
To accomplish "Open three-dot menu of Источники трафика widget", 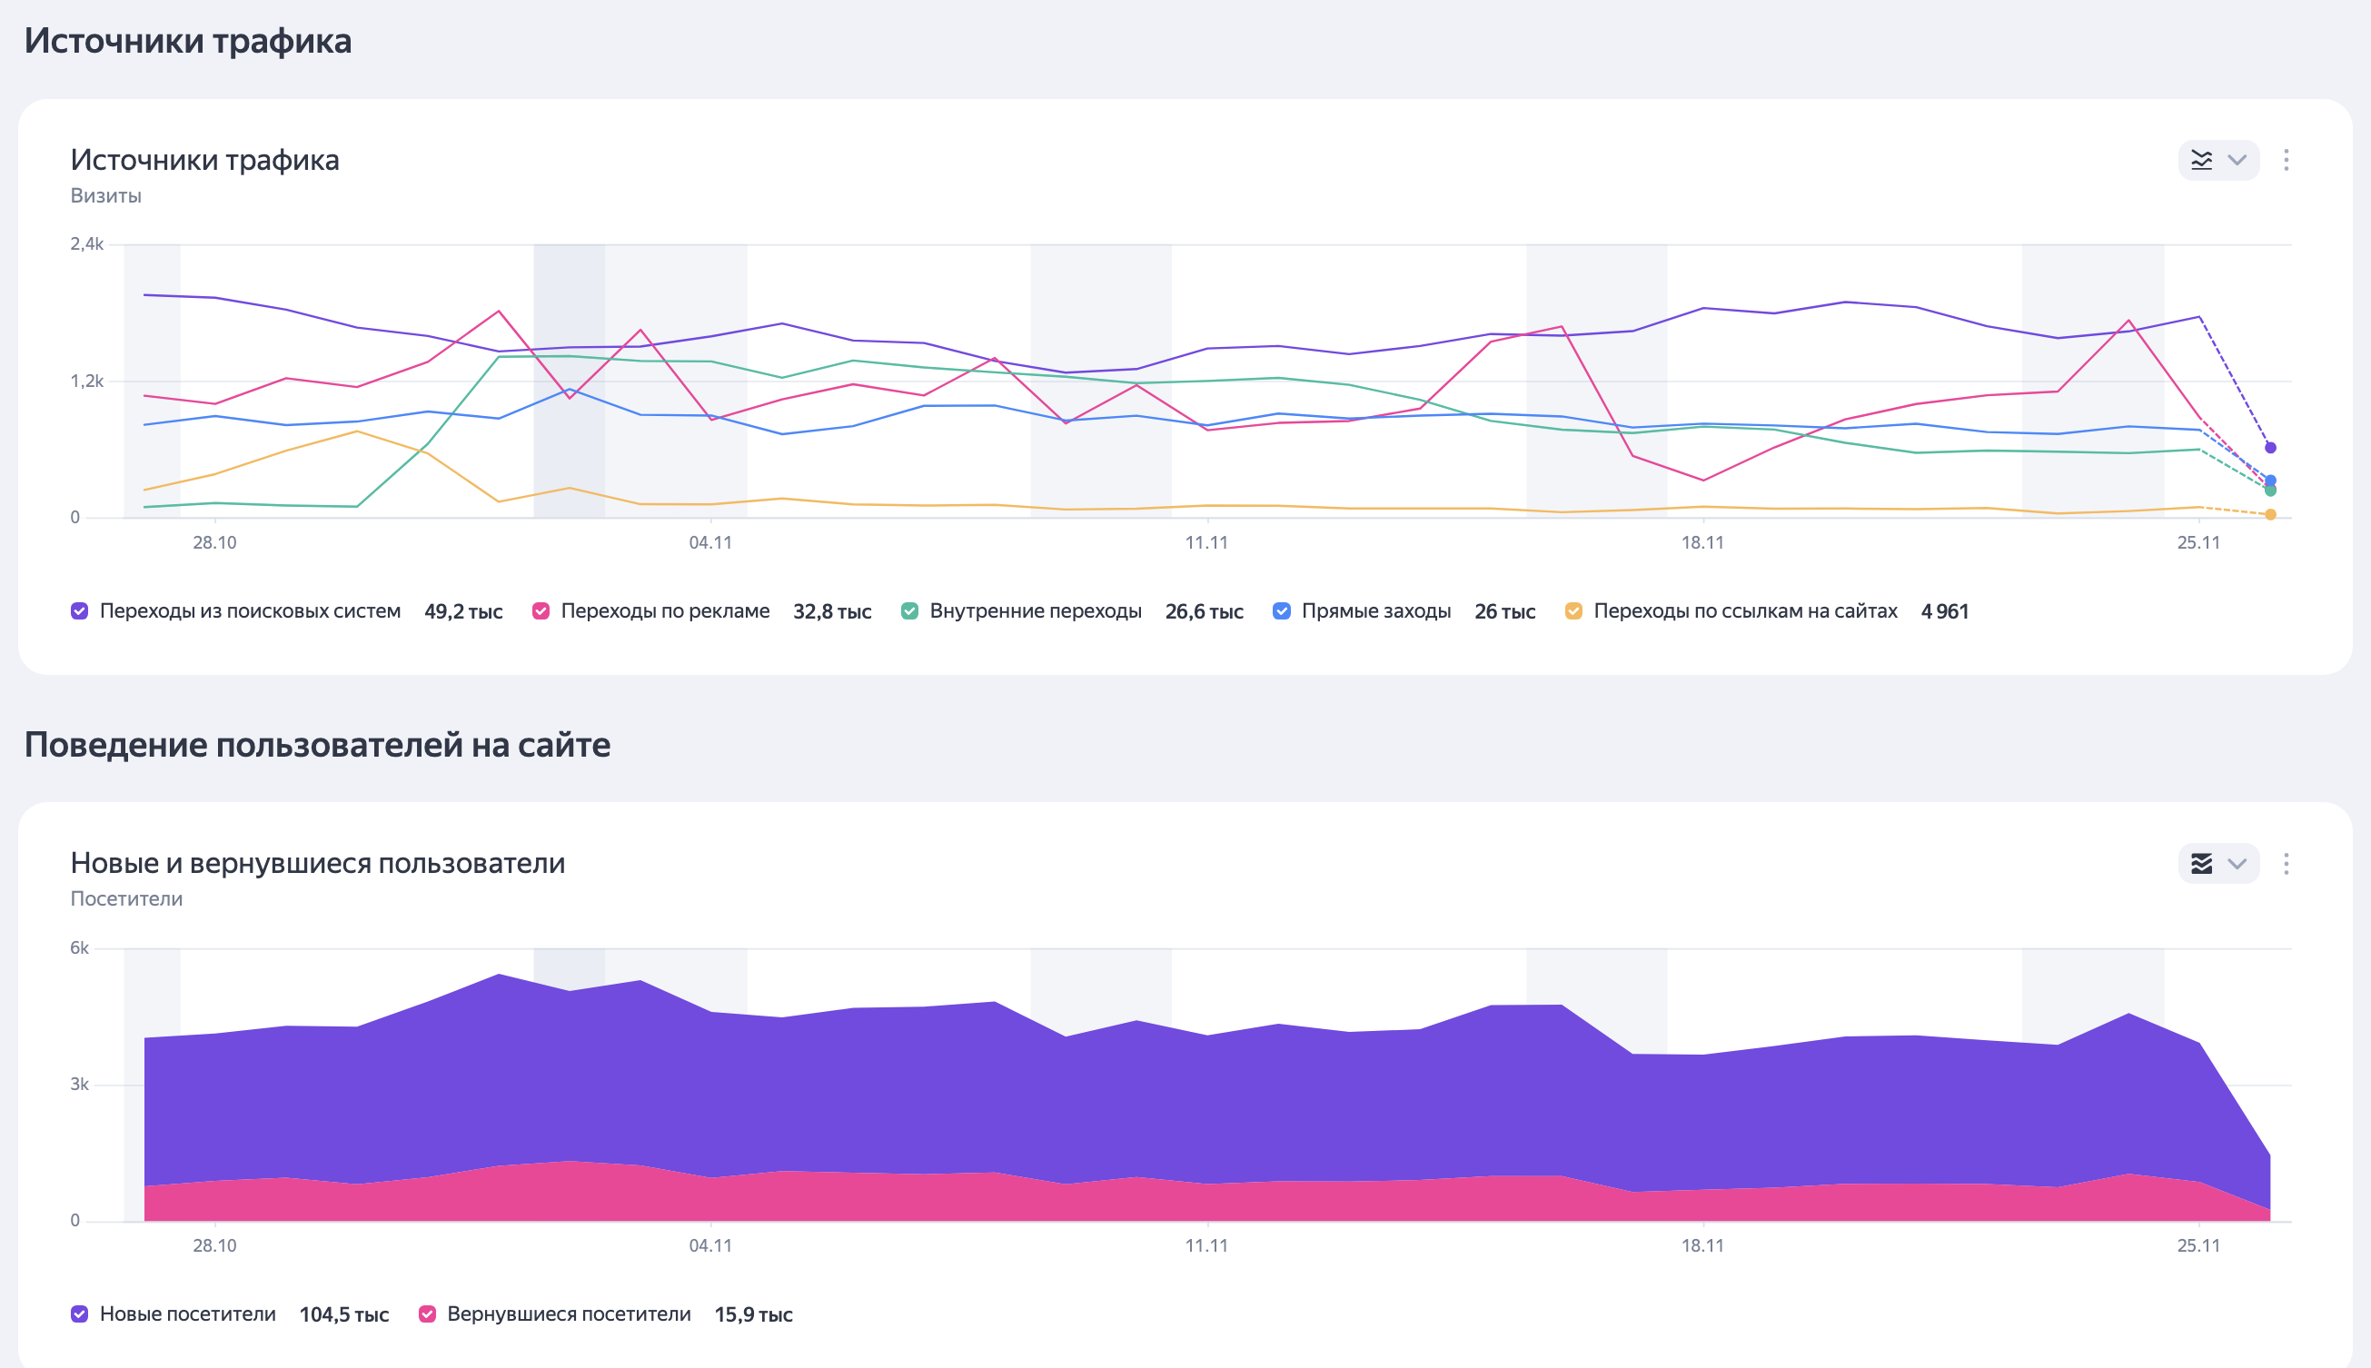I will pyautogui.click(x=2286, y=160).
